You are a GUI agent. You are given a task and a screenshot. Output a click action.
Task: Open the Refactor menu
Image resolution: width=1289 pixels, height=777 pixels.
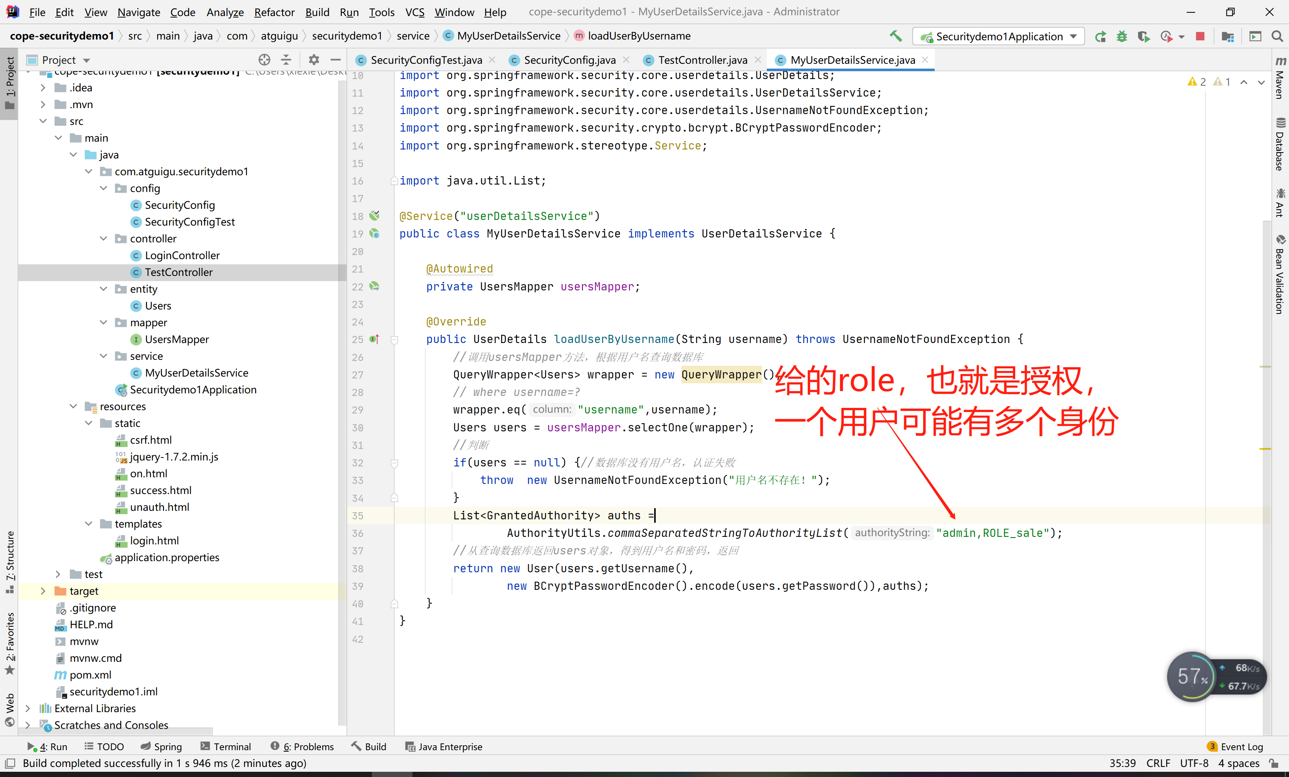274,12
